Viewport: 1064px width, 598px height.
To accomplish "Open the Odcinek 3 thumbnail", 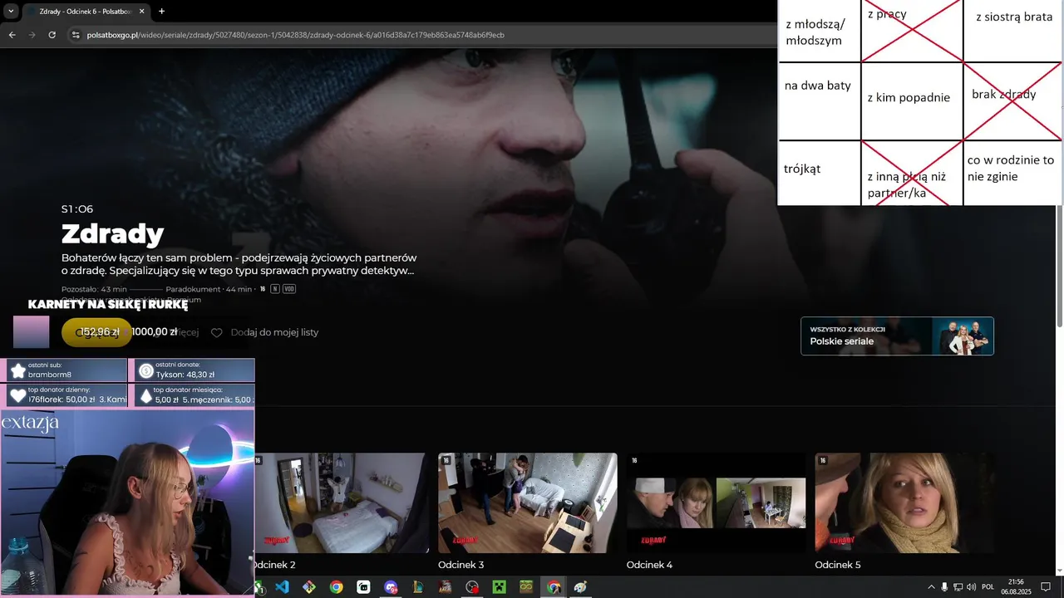I will 527,502.
